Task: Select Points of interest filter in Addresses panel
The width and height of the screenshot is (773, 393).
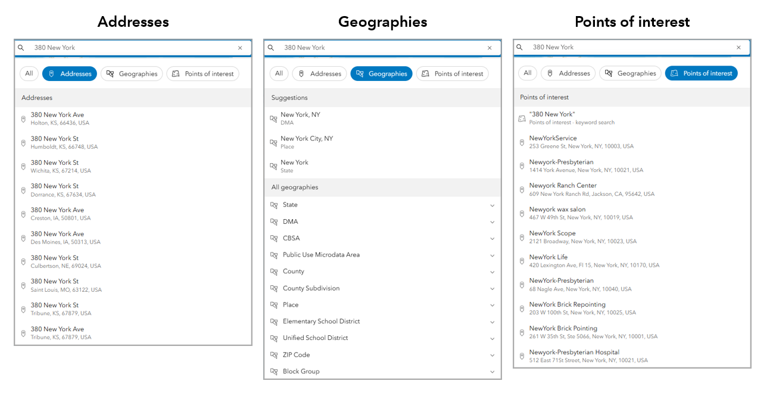Action: 202,74
